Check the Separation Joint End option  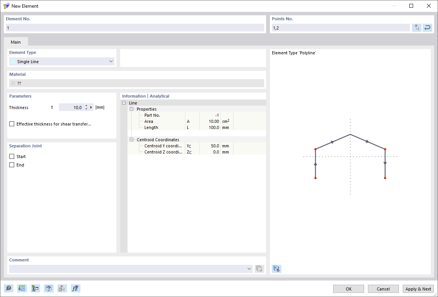[x=11, y=165]
